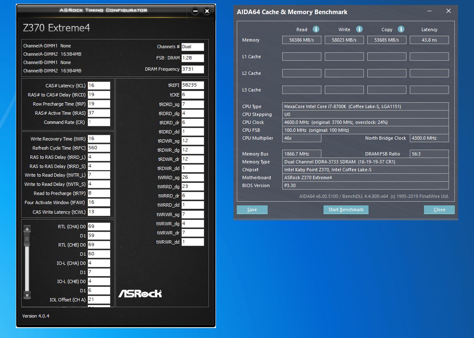
Task: Click the tWRRD_dg value field
Action: 193,187
